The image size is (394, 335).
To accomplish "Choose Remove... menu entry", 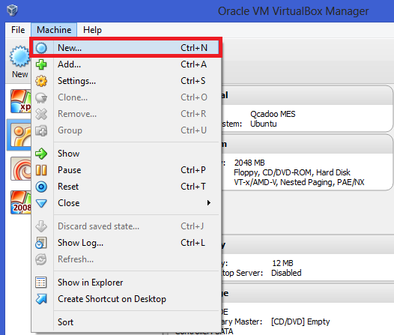I will (126, 114).
